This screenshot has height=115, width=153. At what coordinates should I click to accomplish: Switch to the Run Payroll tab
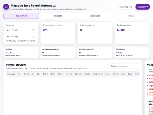21,16
